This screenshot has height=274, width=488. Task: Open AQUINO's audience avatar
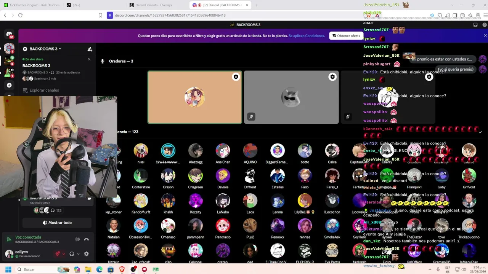[x=250, y=151]
